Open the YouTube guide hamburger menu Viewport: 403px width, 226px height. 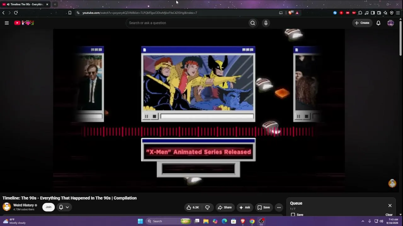click(x=7, y=23)
